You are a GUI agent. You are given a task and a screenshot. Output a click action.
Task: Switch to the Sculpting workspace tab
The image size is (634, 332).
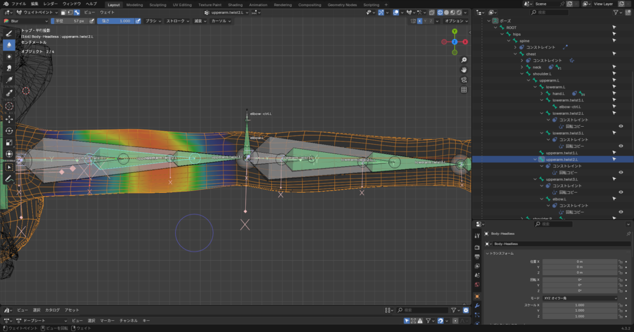coord(158,4)
